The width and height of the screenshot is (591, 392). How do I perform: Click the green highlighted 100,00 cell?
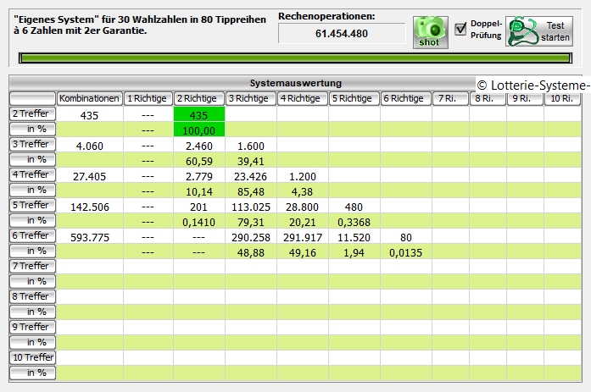pos(199,130)
